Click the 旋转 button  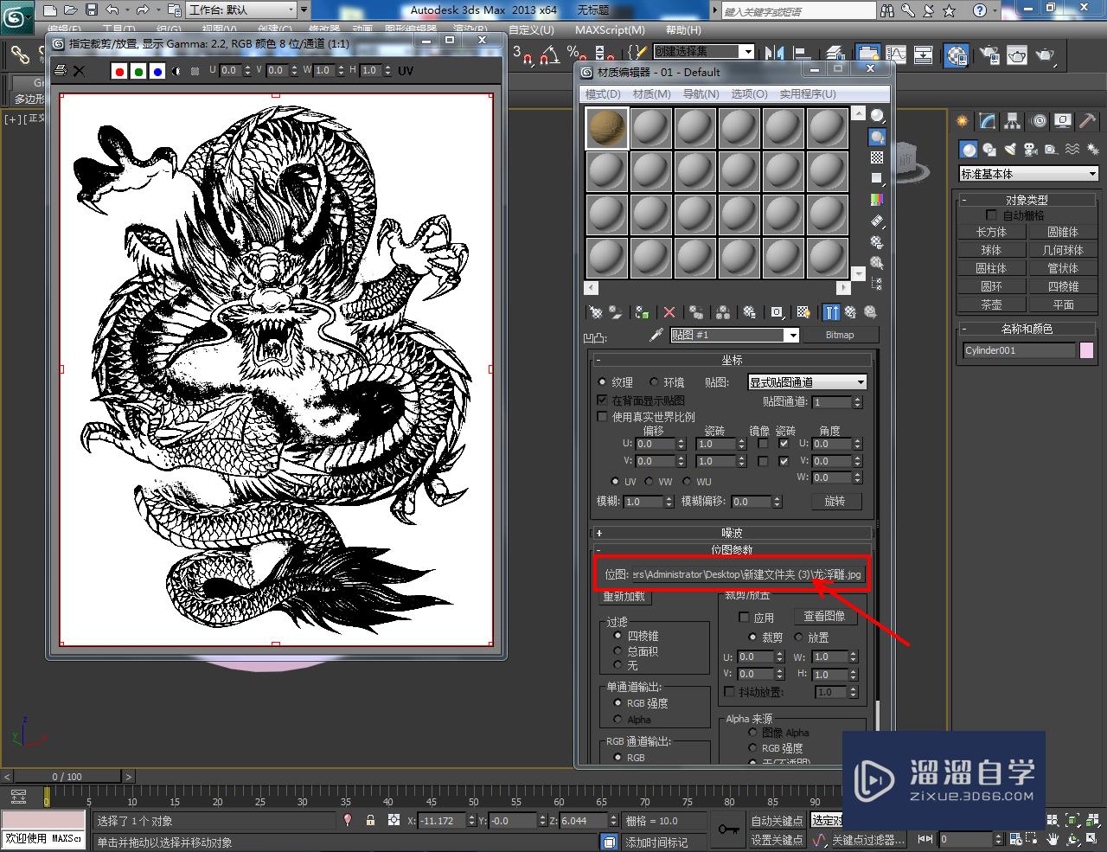[835, 501]
